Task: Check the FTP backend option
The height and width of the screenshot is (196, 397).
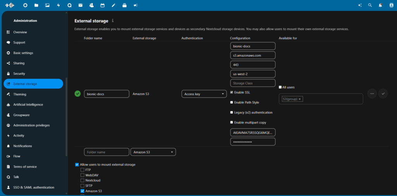Action: pos(82,170)
